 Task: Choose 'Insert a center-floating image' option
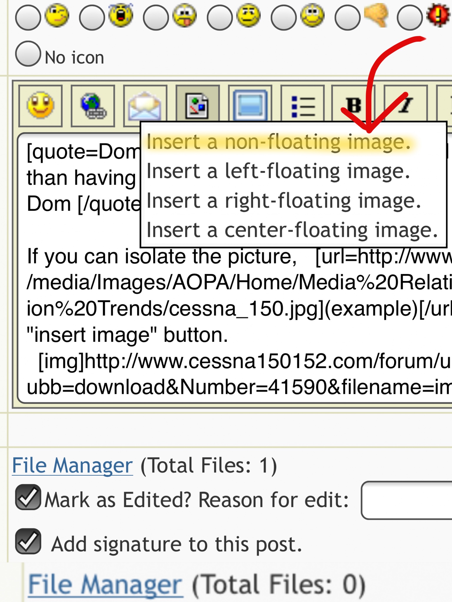(x=292, y=230)
